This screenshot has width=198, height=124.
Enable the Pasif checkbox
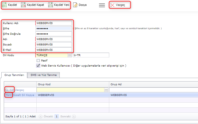[x=38, y=60]
